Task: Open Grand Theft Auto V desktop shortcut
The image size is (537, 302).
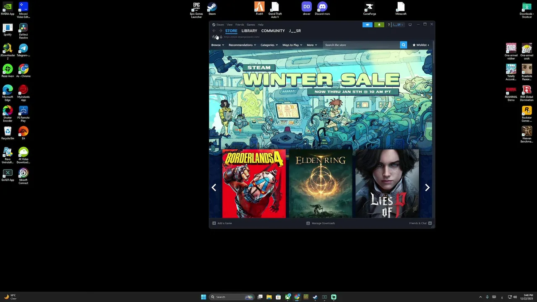Action: point(275,10)
